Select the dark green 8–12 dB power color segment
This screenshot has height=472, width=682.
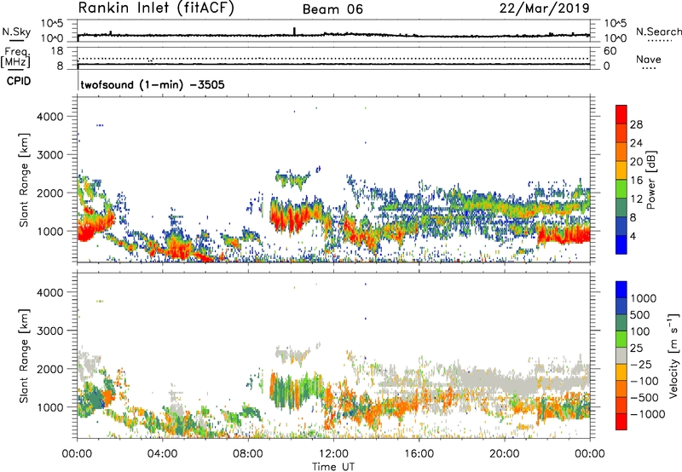(621, 208)
